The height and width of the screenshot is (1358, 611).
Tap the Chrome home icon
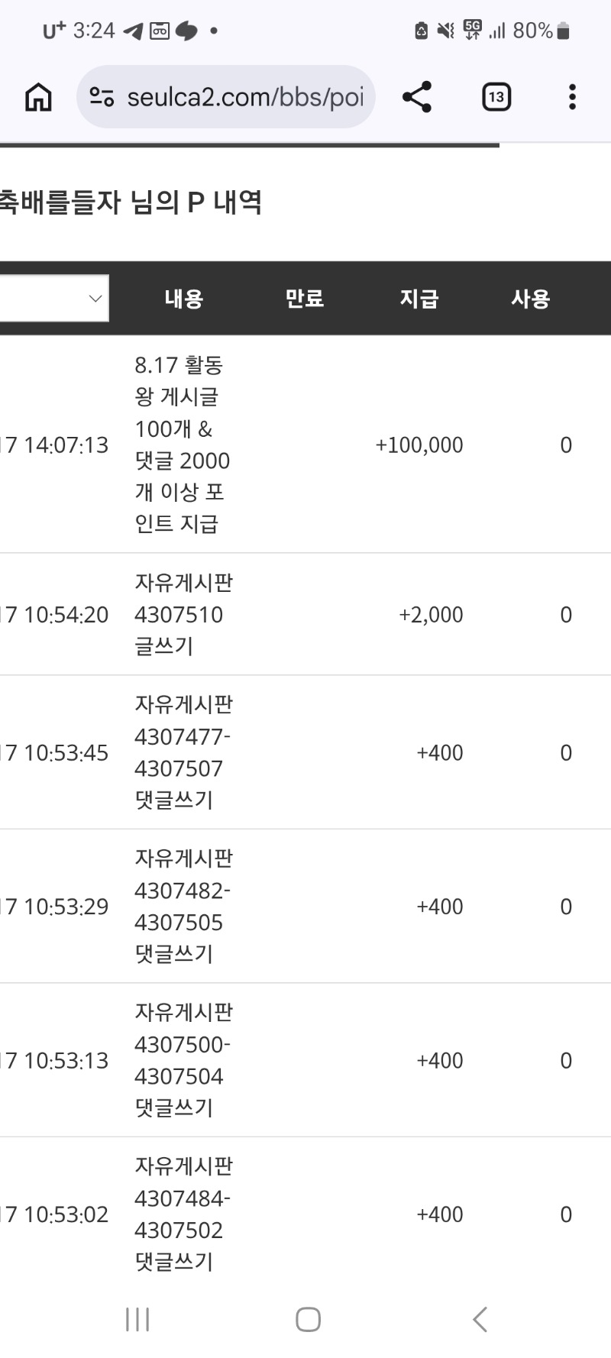pyautogui.click(x=38, y=97)
